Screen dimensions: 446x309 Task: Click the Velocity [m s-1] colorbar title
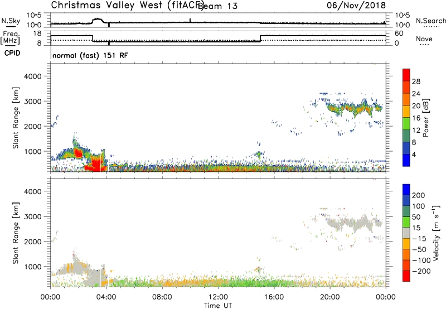pos(436,233)
